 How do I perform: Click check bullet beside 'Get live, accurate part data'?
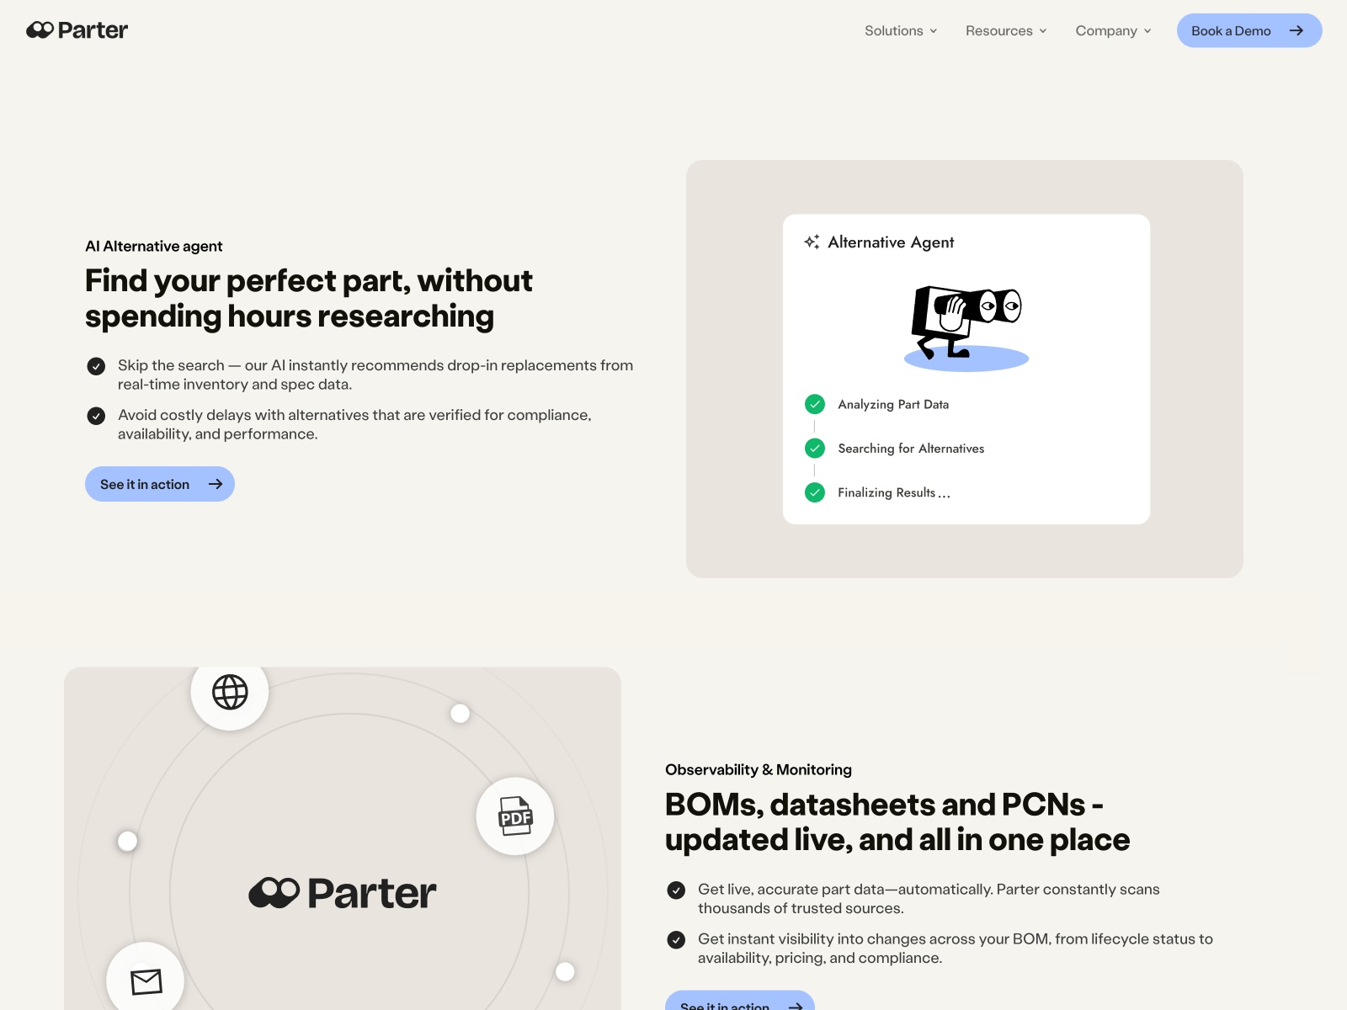(x=676, y=890)
